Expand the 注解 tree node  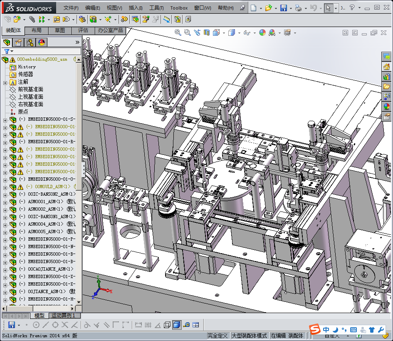point(5,82)
